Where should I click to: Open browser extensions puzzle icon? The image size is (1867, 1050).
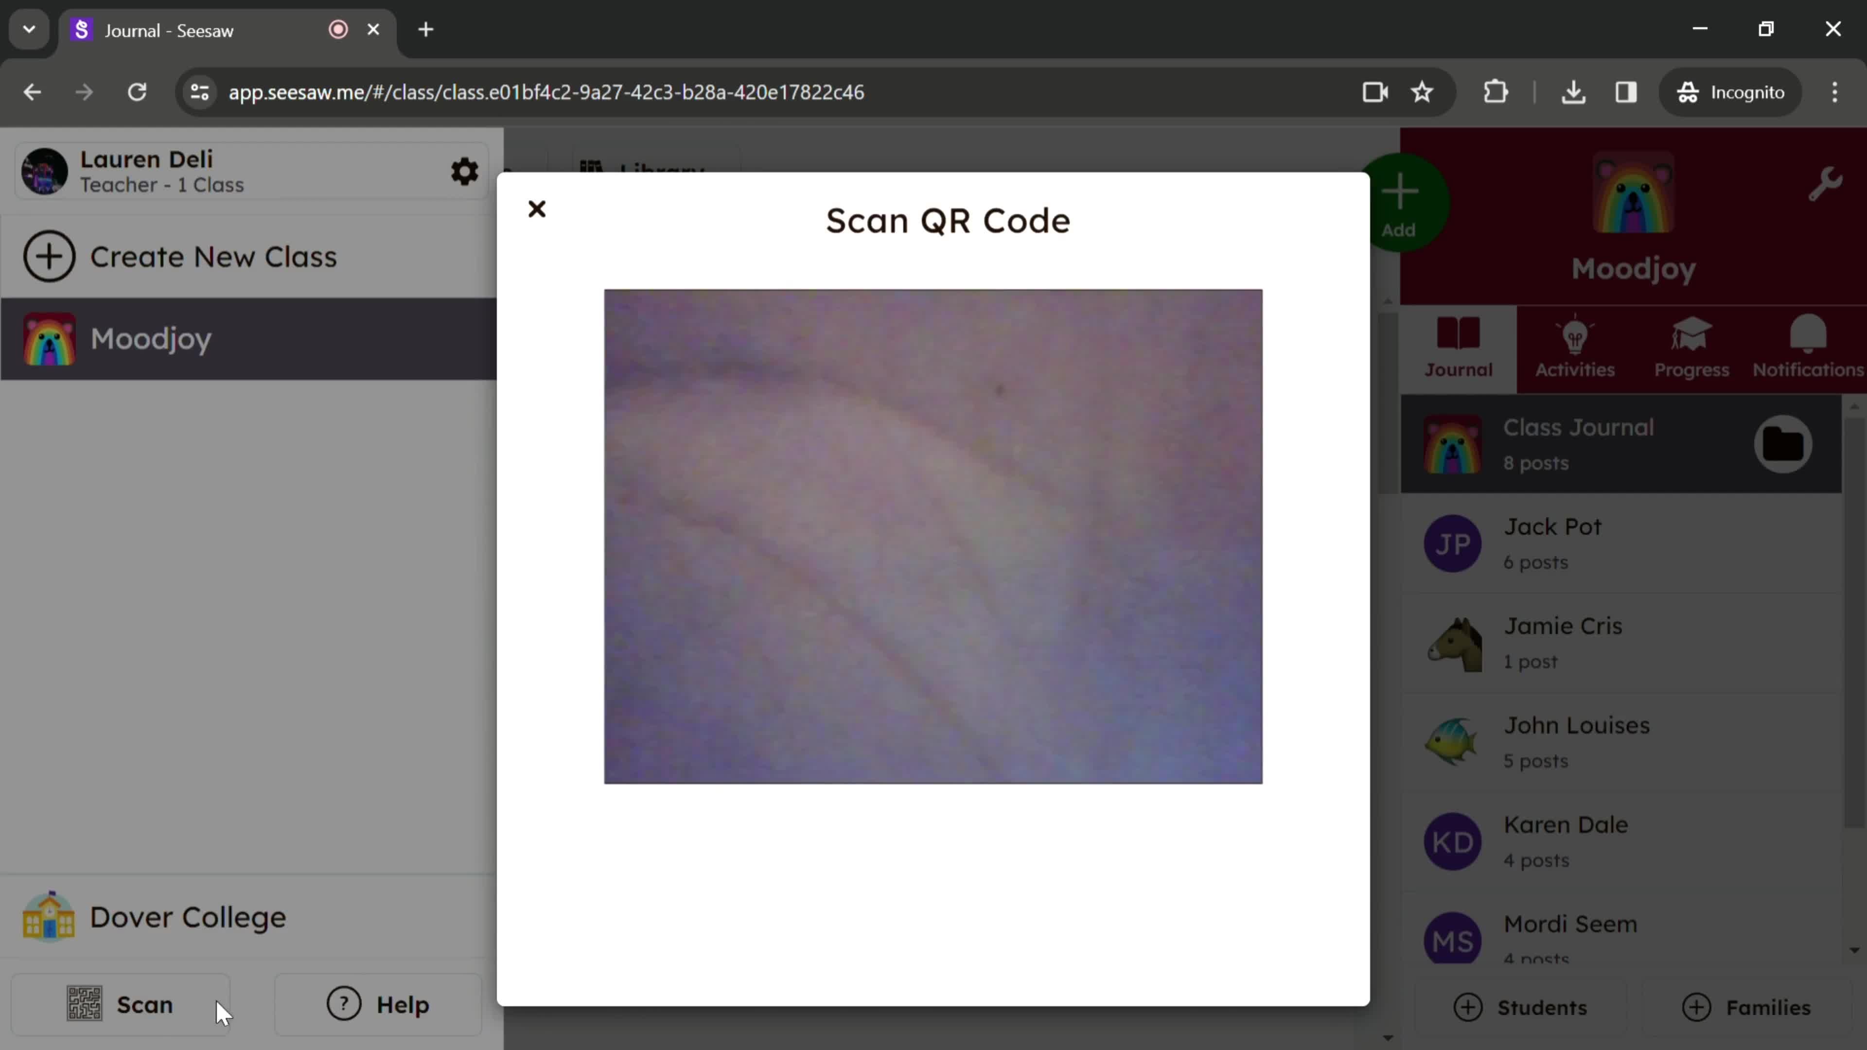[x=1496, y=92]
